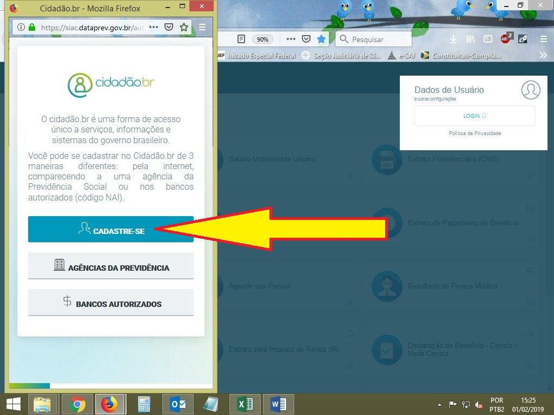Click the blue bookmark star in background window

tap(321, 39)
